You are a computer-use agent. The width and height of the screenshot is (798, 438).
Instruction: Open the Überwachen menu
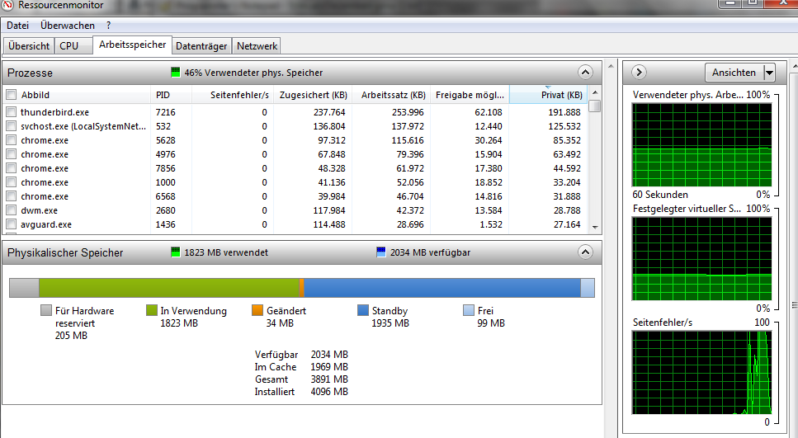68,26
